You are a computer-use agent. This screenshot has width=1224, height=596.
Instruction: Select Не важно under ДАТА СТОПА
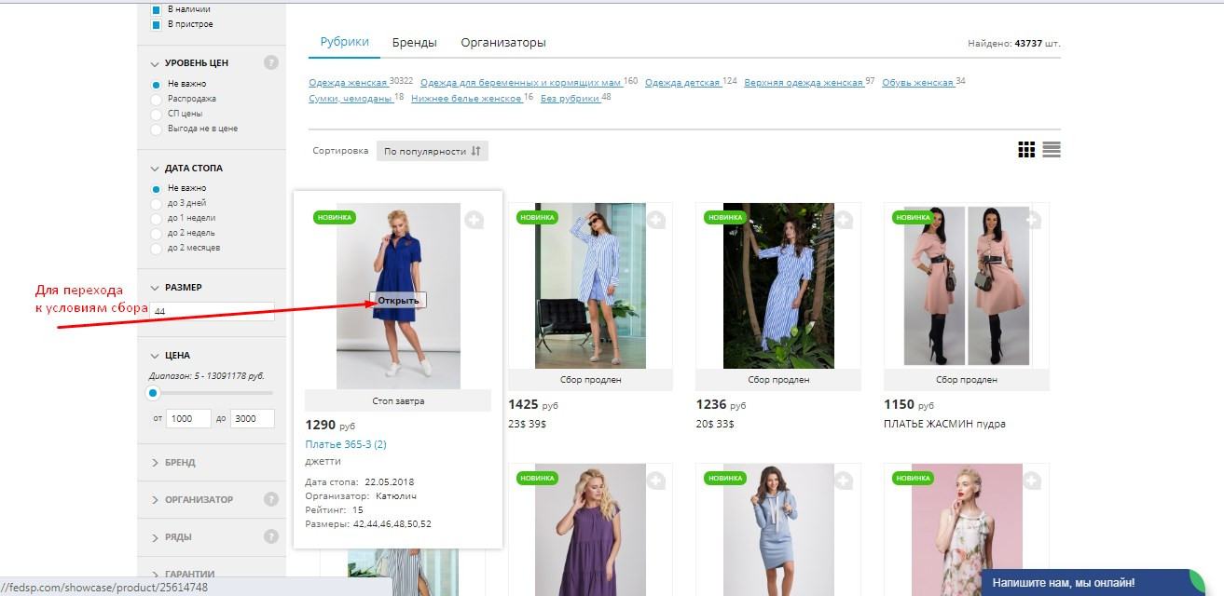click(157, 188)
